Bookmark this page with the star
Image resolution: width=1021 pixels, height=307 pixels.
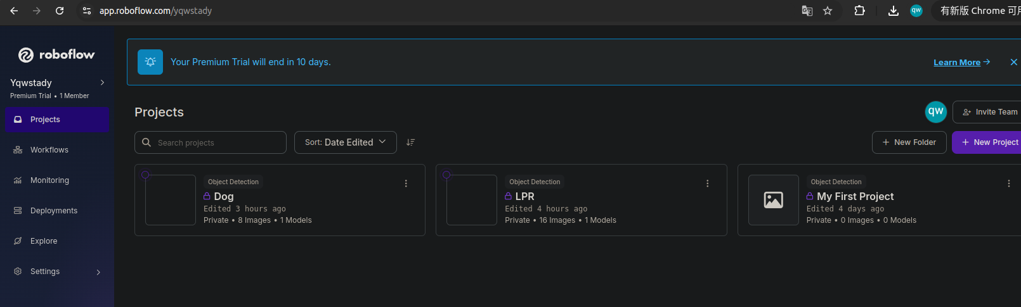click(x=828, y=11)
